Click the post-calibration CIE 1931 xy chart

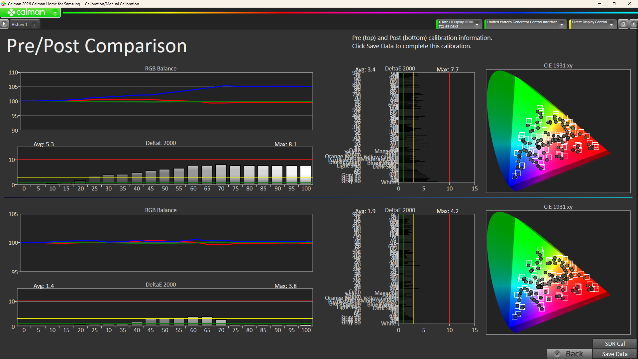click(558, 273)
